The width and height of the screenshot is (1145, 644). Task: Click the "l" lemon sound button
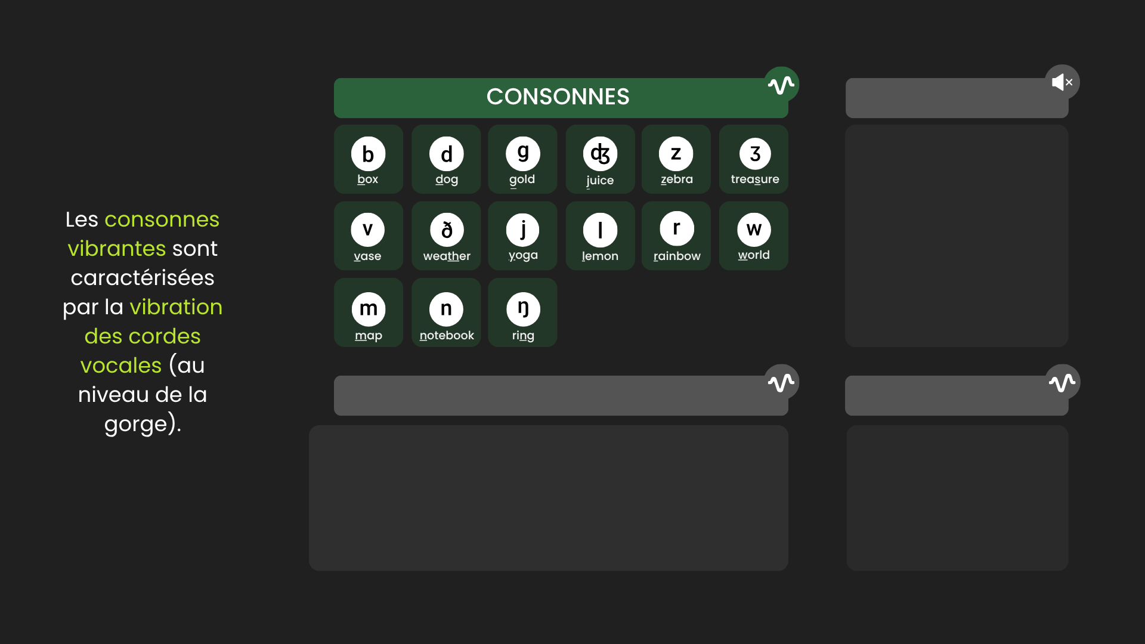[x=600, y=236]
